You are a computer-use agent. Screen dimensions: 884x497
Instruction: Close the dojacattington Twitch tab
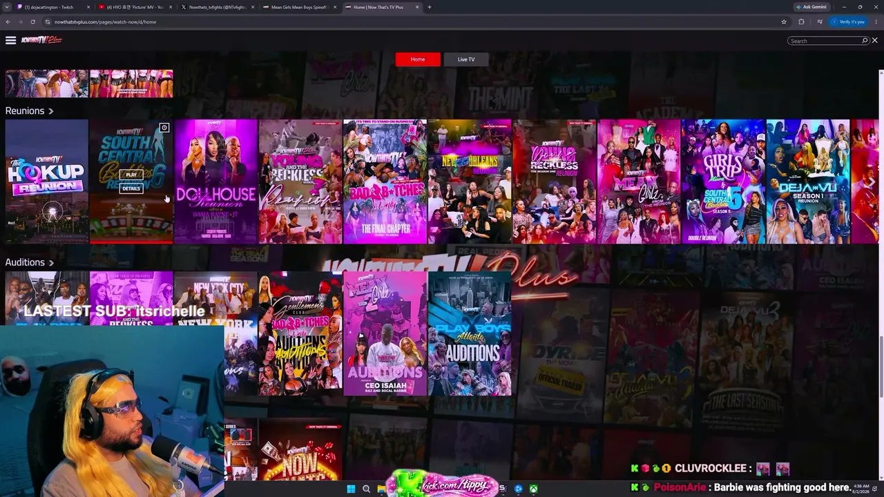click(88, 7)
